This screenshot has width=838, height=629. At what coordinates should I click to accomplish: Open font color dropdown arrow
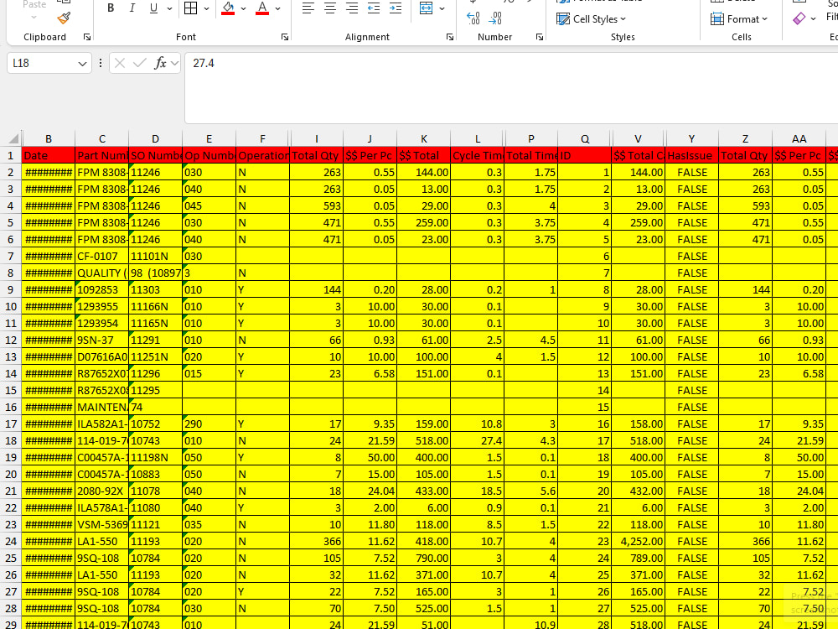pos(277,8)
